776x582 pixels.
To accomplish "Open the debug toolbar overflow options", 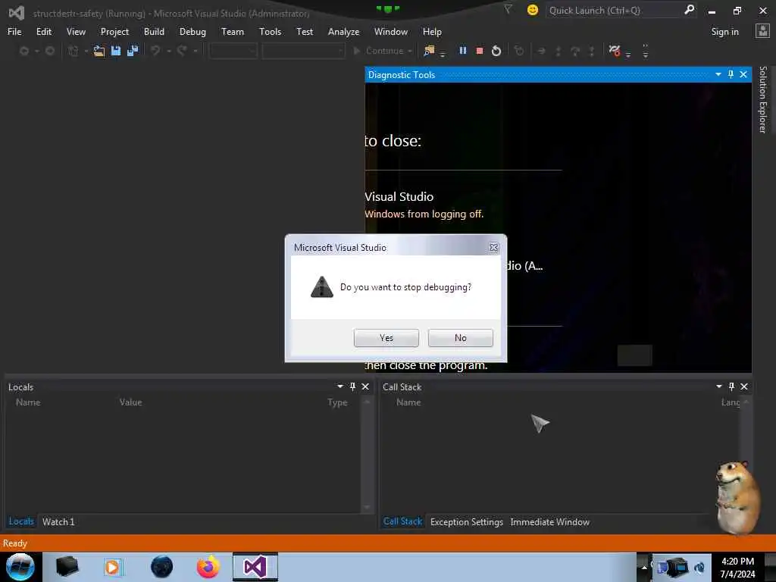I will point(646,52).
